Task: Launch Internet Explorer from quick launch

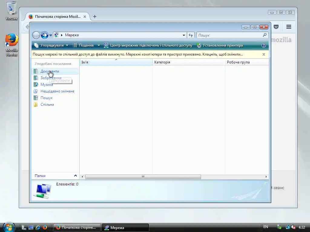Action: 38,227
